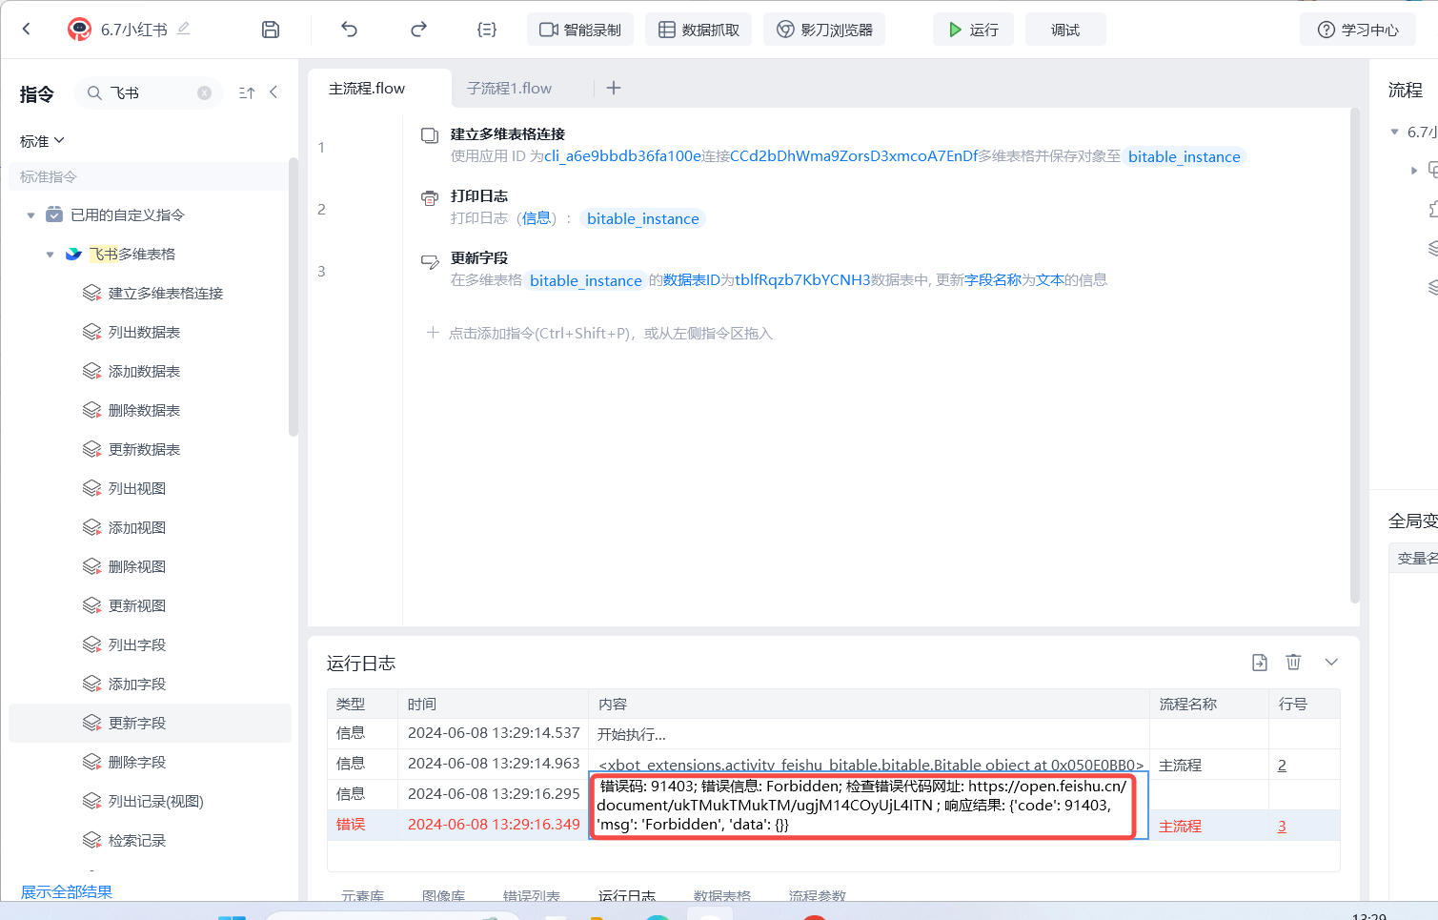Click pencil icon to rename 6.7小红书
The width and height of the screenshot is (1438, 920).
click(x=184, y=29)
